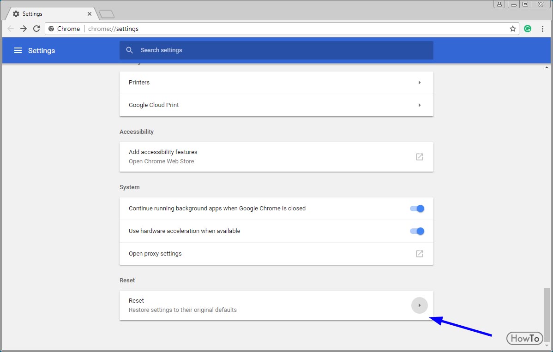Image resolution: width=553 pixels, height=352 pixels.
Task: Toggle background apps running when Chrome closed
Action: (x=417, y=209)
